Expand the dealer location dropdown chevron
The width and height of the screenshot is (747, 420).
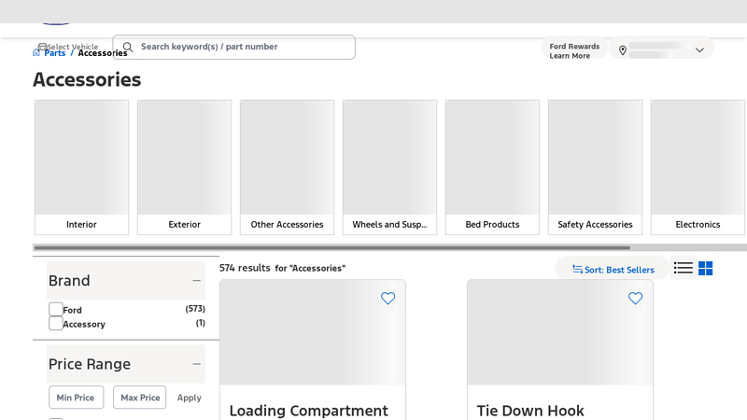(699, 50)
